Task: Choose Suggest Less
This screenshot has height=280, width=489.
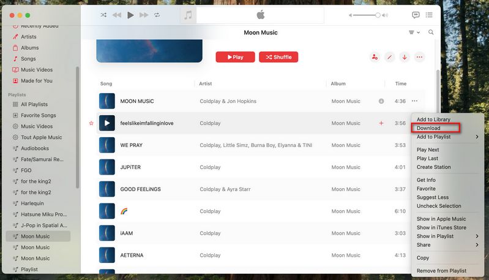Action: click(x=433, y=197)
